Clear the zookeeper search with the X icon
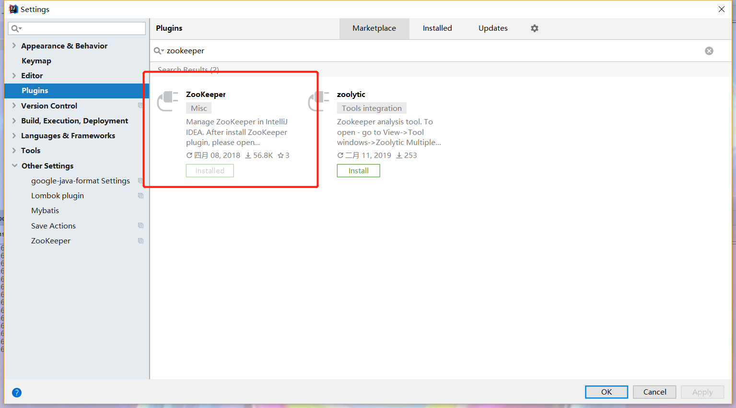736x408 pixels. (709, 51)
